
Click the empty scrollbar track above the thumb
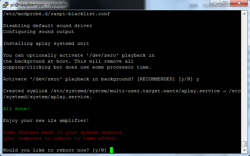coord(244,79)
